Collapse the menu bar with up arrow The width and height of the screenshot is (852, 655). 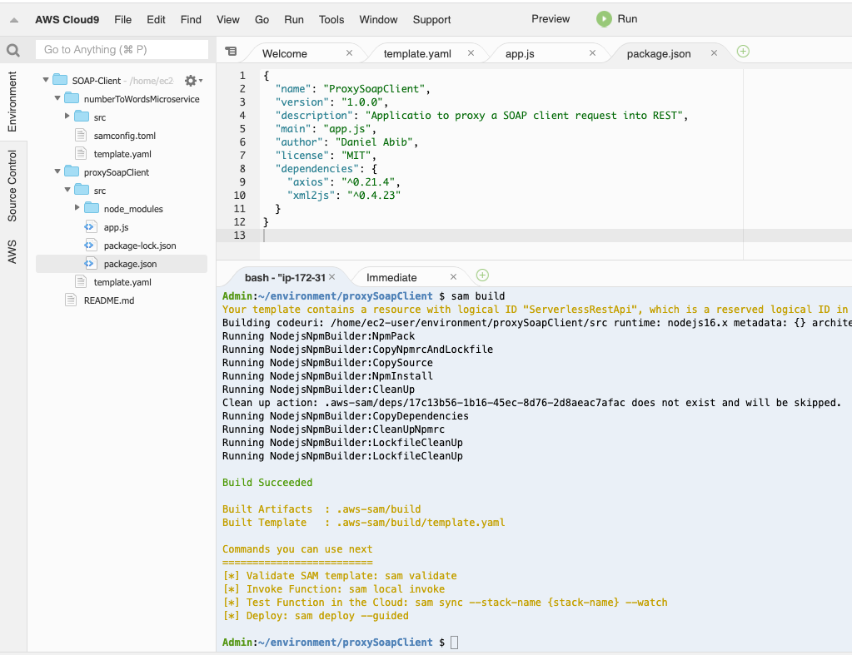point(14,20)
